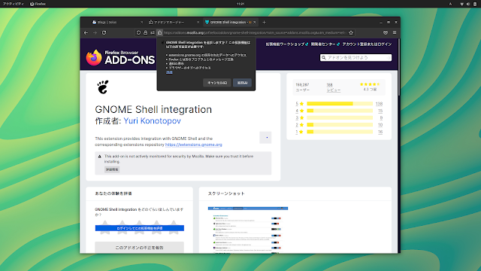Click the 追加 button in install prompt
481x271 pixels.
coord(242,83)
